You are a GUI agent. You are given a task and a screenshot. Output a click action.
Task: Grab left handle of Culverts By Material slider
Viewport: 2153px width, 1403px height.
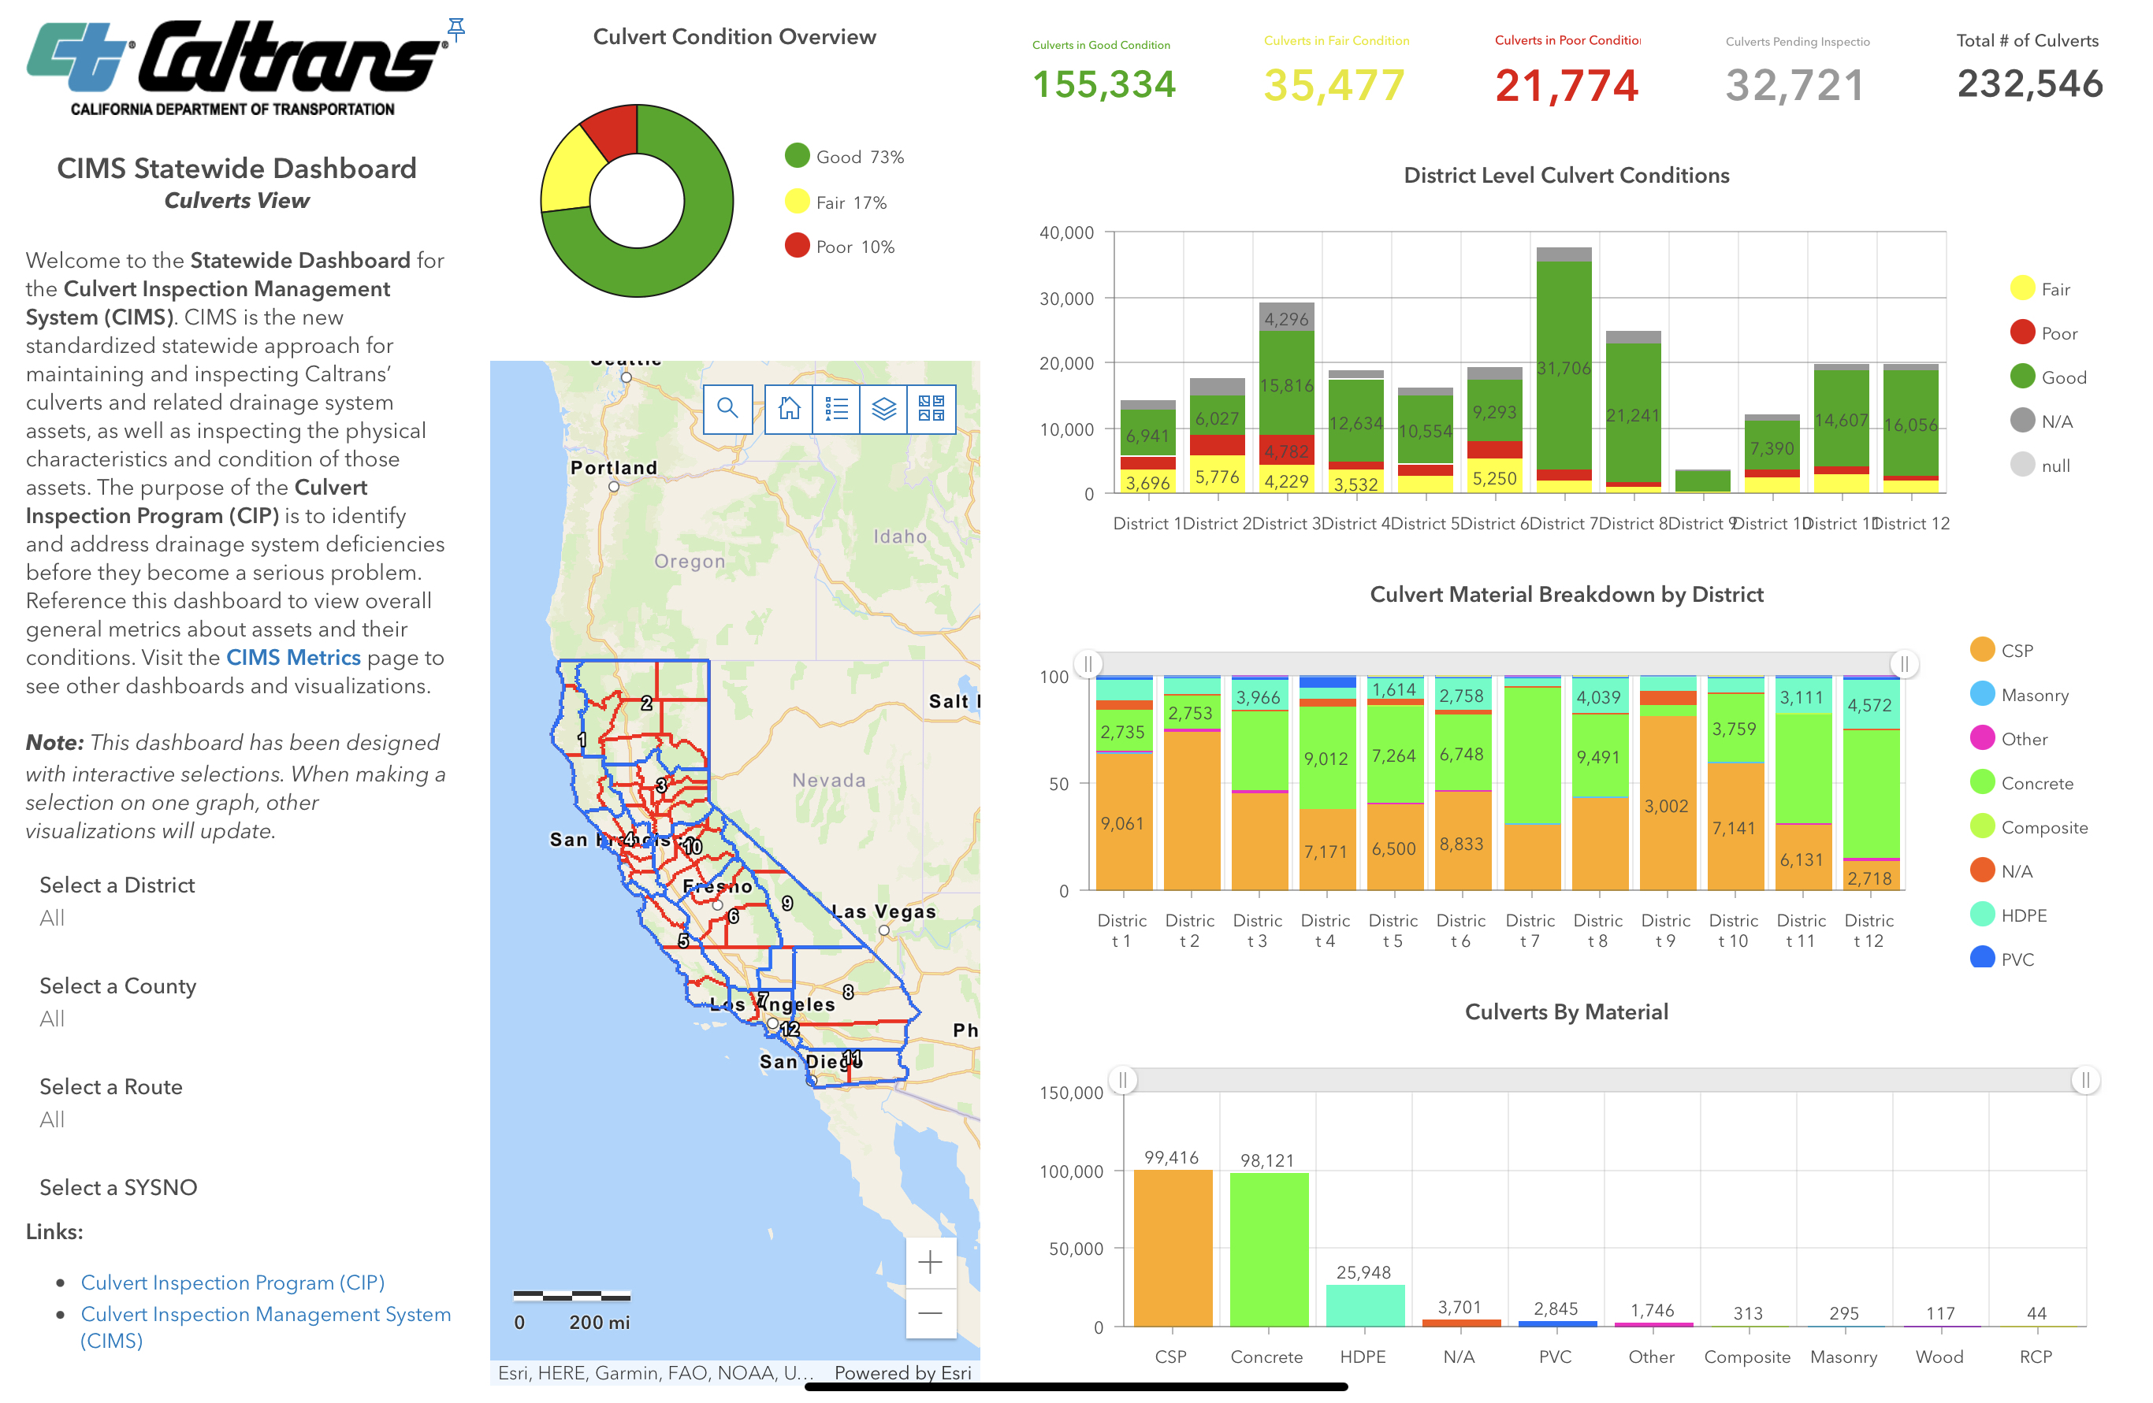(x=1123, y=1080)
